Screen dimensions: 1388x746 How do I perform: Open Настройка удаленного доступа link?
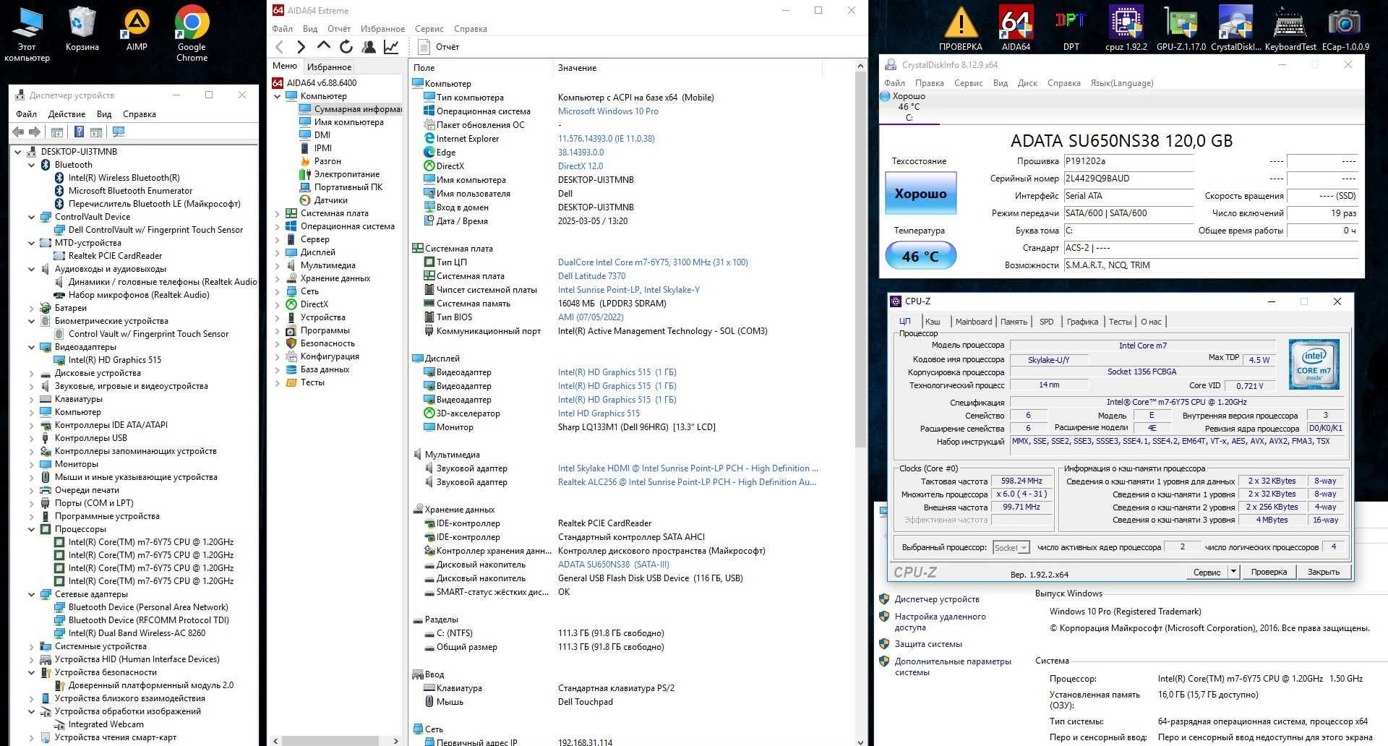pyautogui.click(x=940, y=622)
